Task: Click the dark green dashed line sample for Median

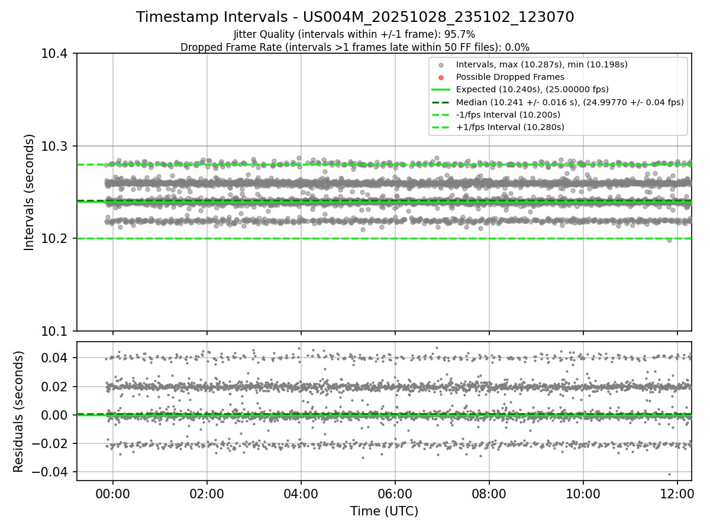Action: pos(441,102)
